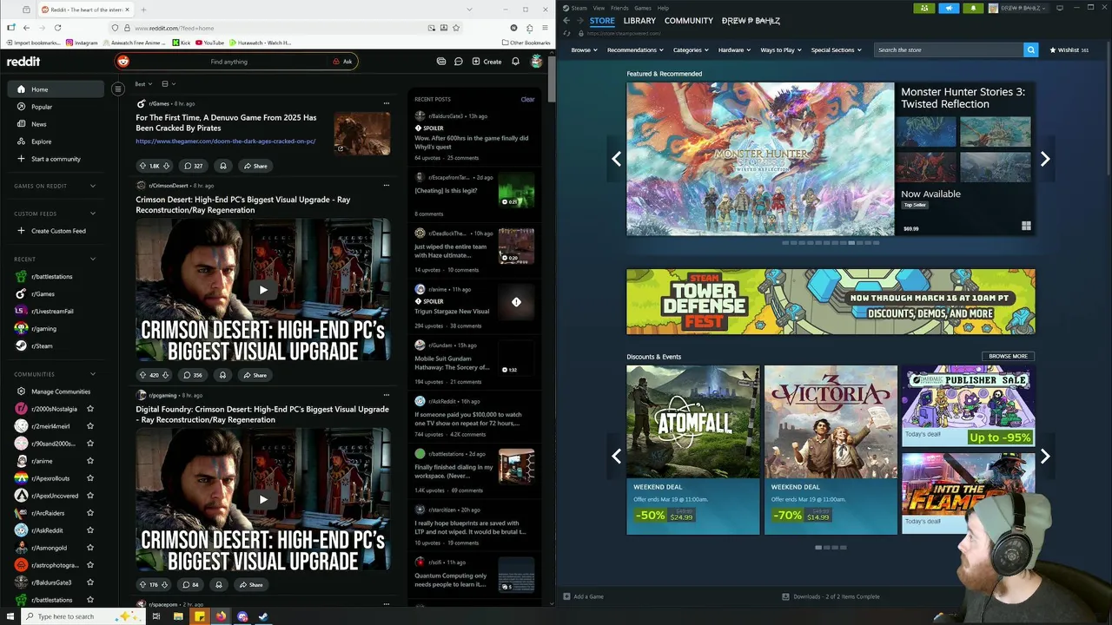Open Steam from Windows taskbar

tap(263, 616)
